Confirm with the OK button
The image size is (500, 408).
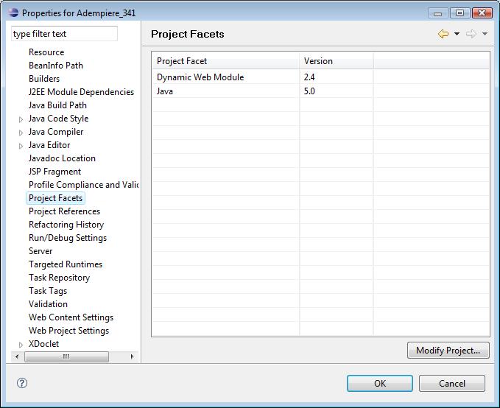click(x=380, y=383)
